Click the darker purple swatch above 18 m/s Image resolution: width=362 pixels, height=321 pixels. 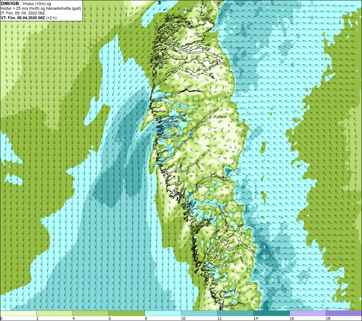click(x=344, y=313)
